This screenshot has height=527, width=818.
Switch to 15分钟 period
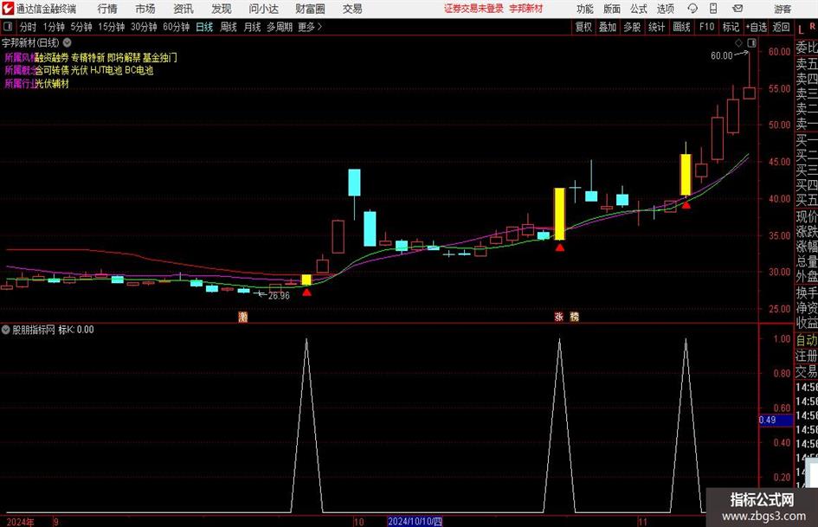click(112, 27)
